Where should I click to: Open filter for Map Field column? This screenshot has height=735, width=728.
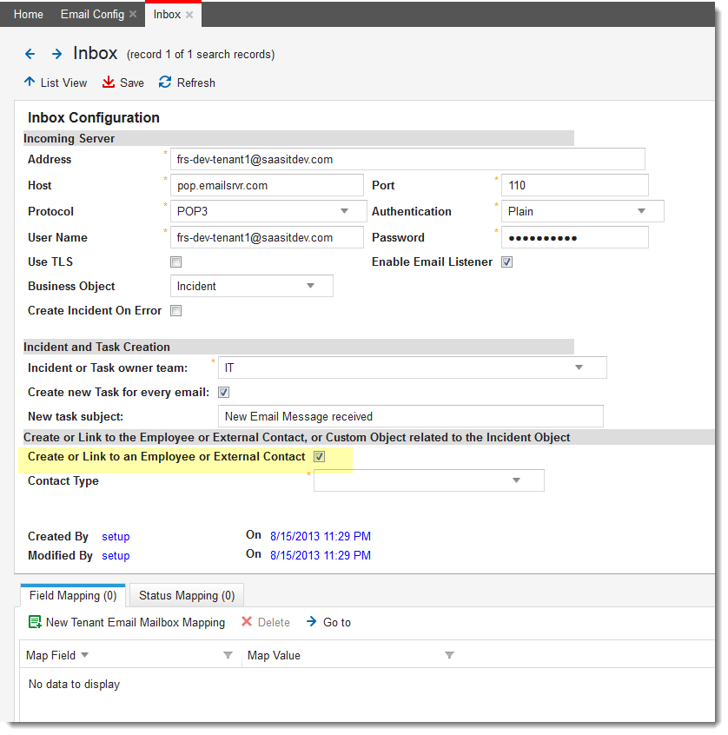click(228, 655)
